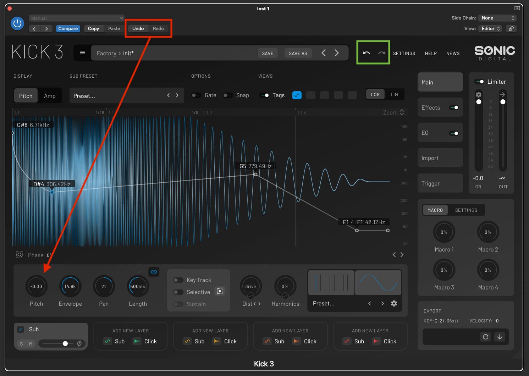Click the phase invert icon on Sub layer
The height and width of the screenshot is (376, 529).
[x=79, y=343]
